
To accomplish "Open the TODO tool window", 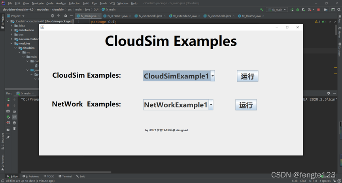I will coord(49,176).
